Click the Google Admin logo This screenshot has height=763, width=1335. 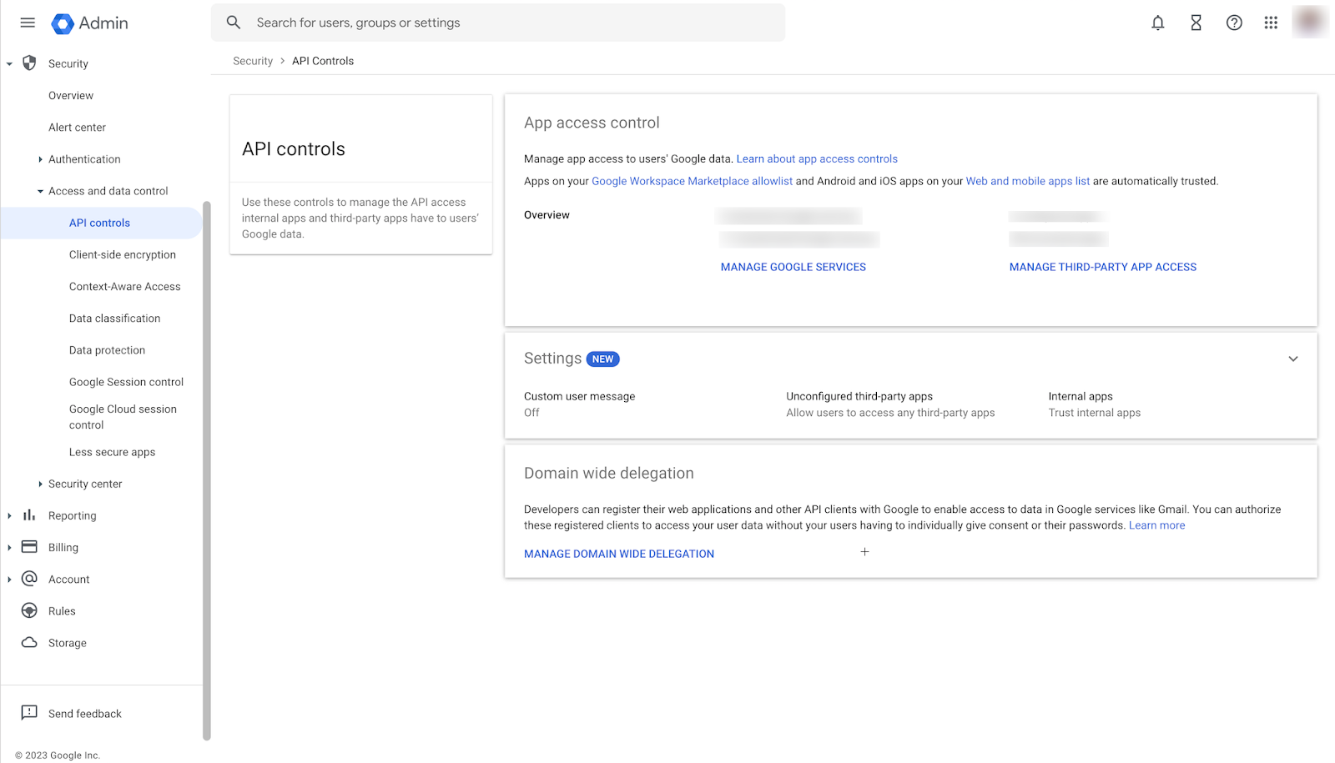[90, 23]
